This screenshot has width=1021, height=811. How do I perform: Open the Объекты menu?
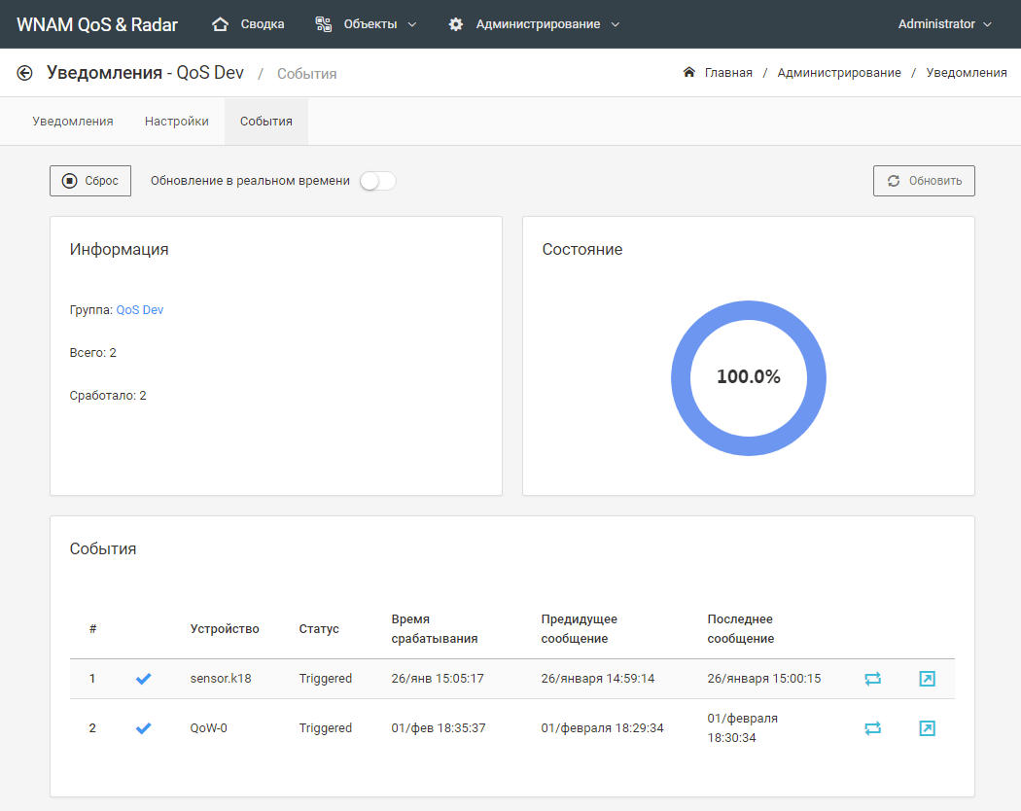[x=366, y=24]
